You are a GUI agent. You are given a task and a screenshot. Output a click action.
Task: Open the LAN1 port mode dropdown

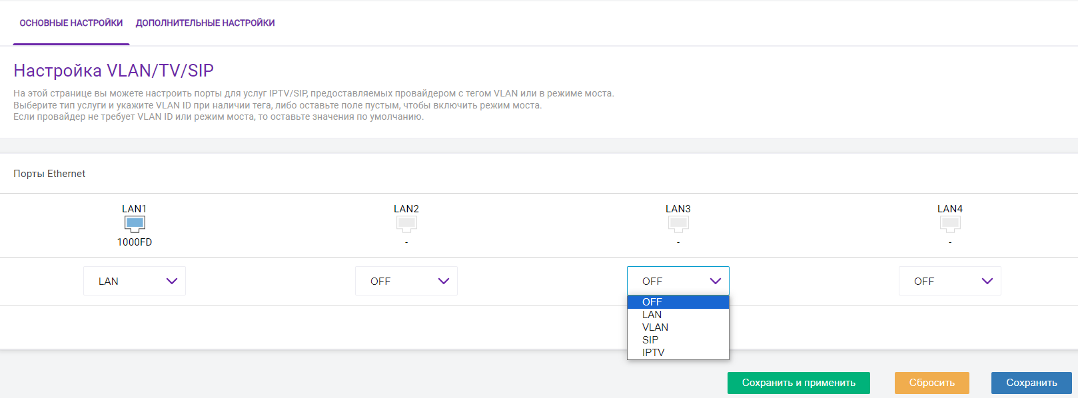click(x=135, y=281)
